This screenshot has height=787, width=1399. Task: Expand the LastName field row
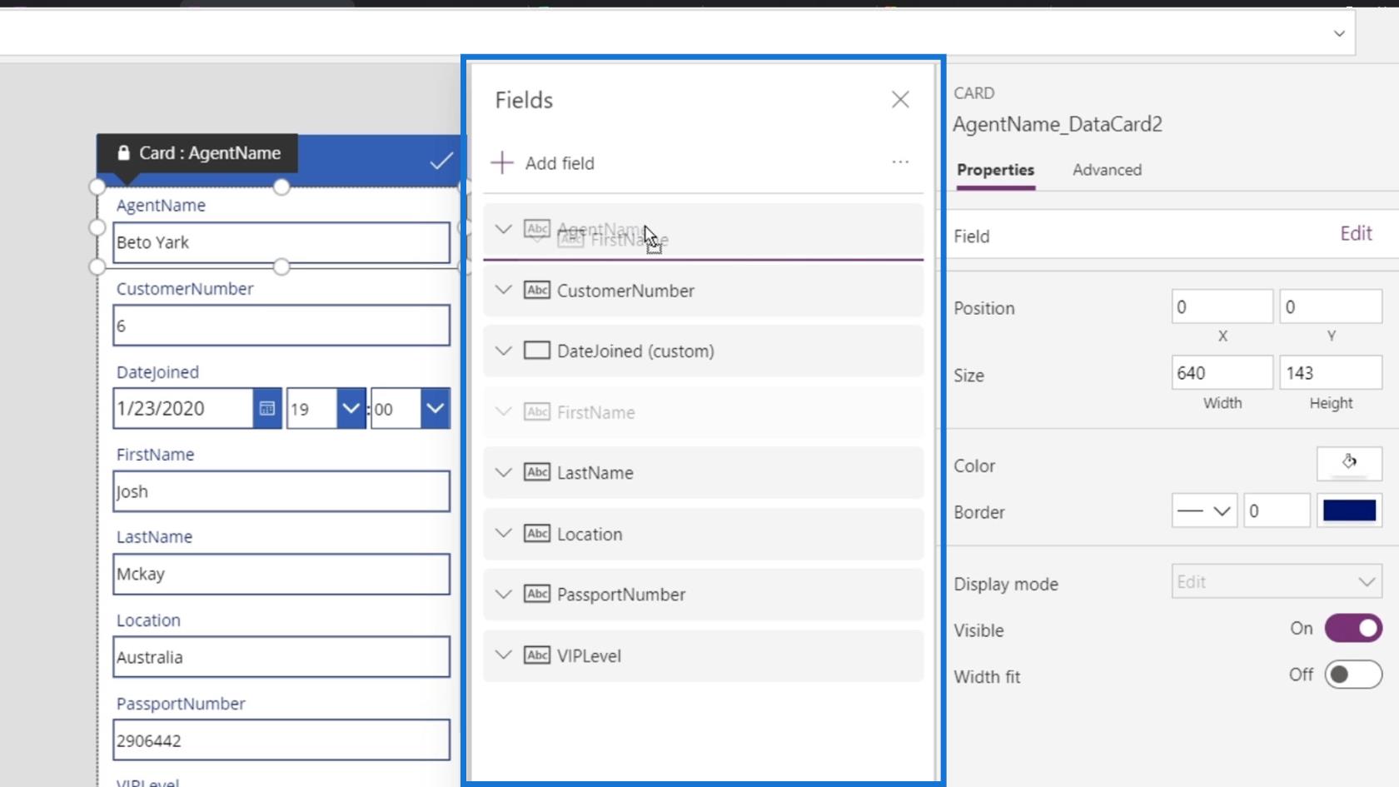click(x=503, y=472)
